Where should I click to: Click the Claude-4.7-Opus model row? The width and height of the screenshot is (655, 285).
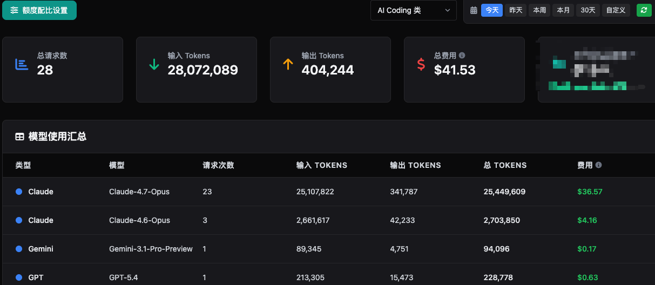pyautogui.click(x=328, y=192)
